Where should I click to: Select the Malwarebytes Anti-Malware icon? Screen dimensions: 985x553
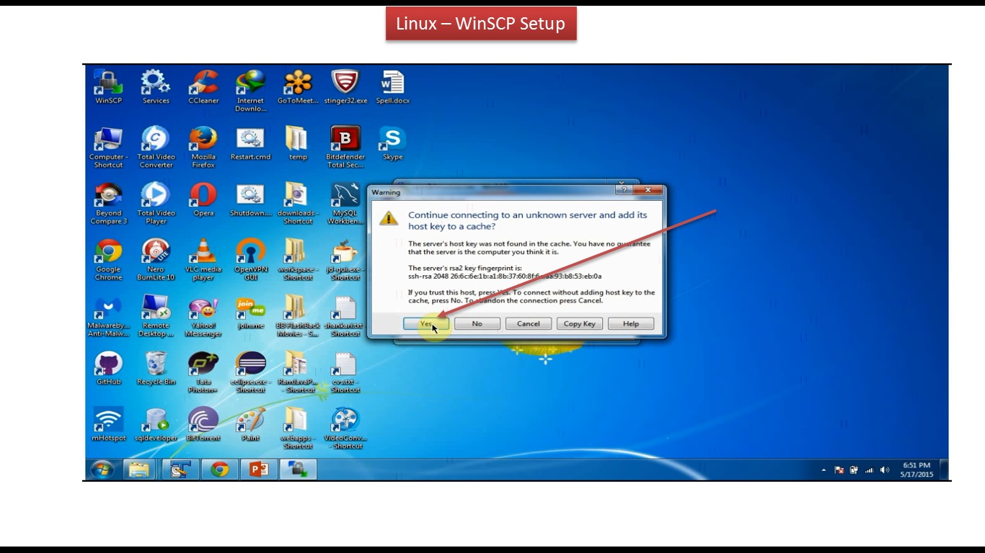108,316
